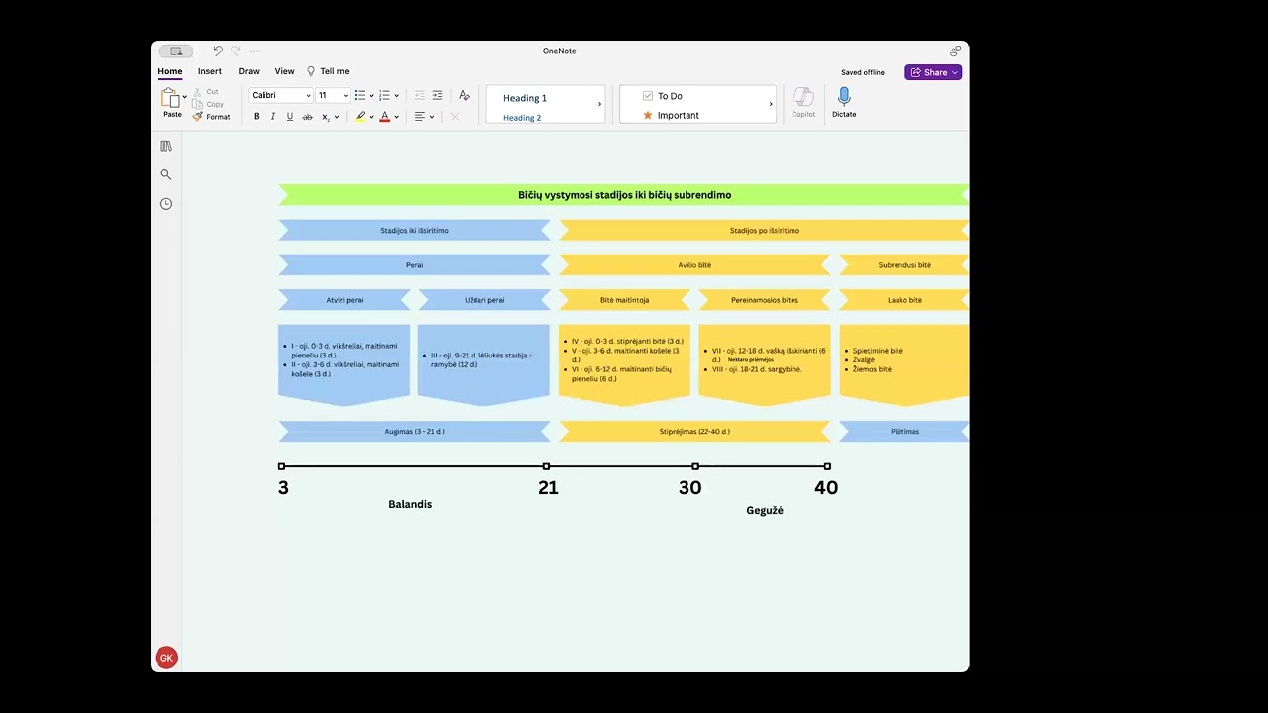The width and height of the screenshot is (1268, 713).
Task: Open the collaboration icon at top right
Action: 955,51
